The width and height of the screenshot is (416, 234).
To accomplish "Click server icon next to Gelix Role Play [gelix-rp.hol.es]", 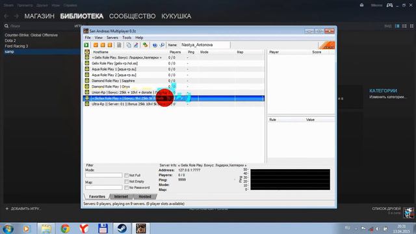I will pos(87,63).
